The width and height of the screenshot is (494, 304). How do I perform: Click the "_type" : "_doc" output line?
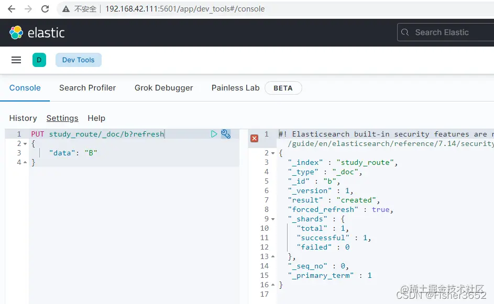[x=325, y=172]
